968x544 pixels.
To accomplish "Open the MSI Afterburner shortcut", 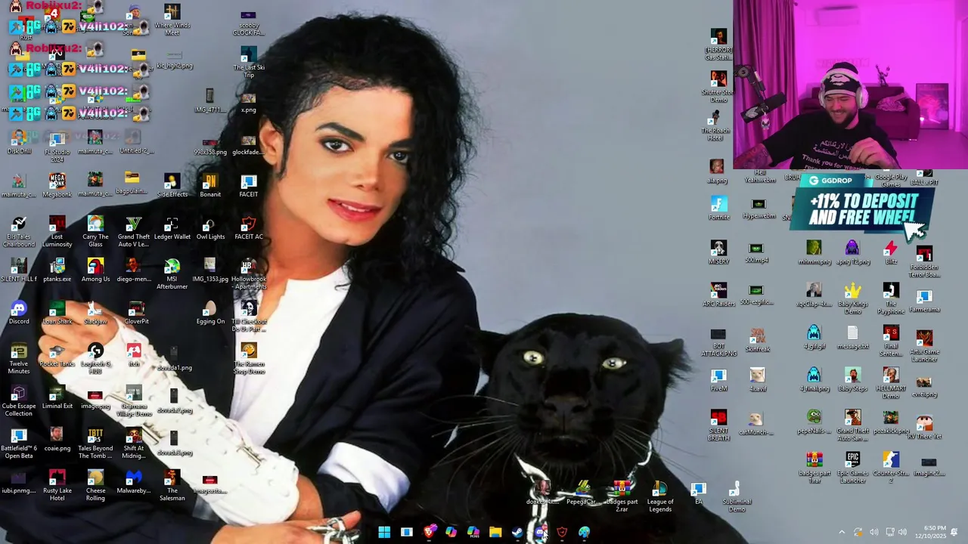I will (x=172, y=274).
